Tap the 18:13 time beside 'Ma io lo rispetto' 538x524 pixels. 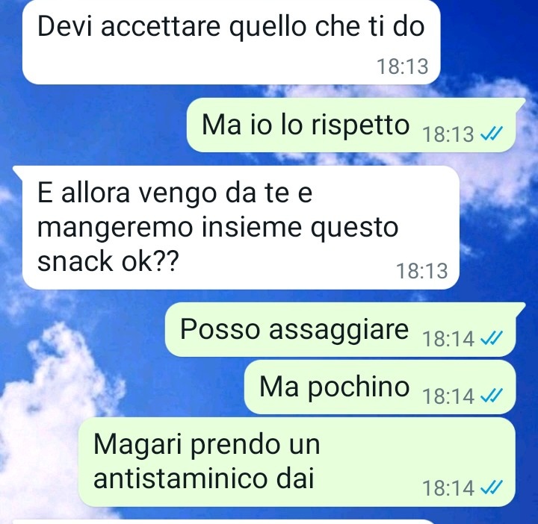tap(448, 134)
